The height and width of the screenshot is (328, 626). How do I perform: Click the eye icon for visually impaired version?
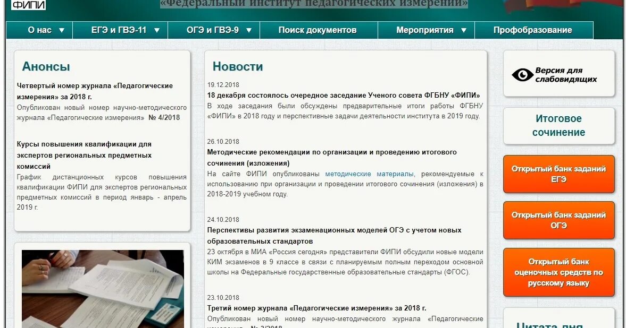(522, 74)
